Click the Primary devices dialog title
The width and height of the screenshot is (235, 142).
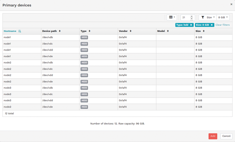[x=17, y=5]
